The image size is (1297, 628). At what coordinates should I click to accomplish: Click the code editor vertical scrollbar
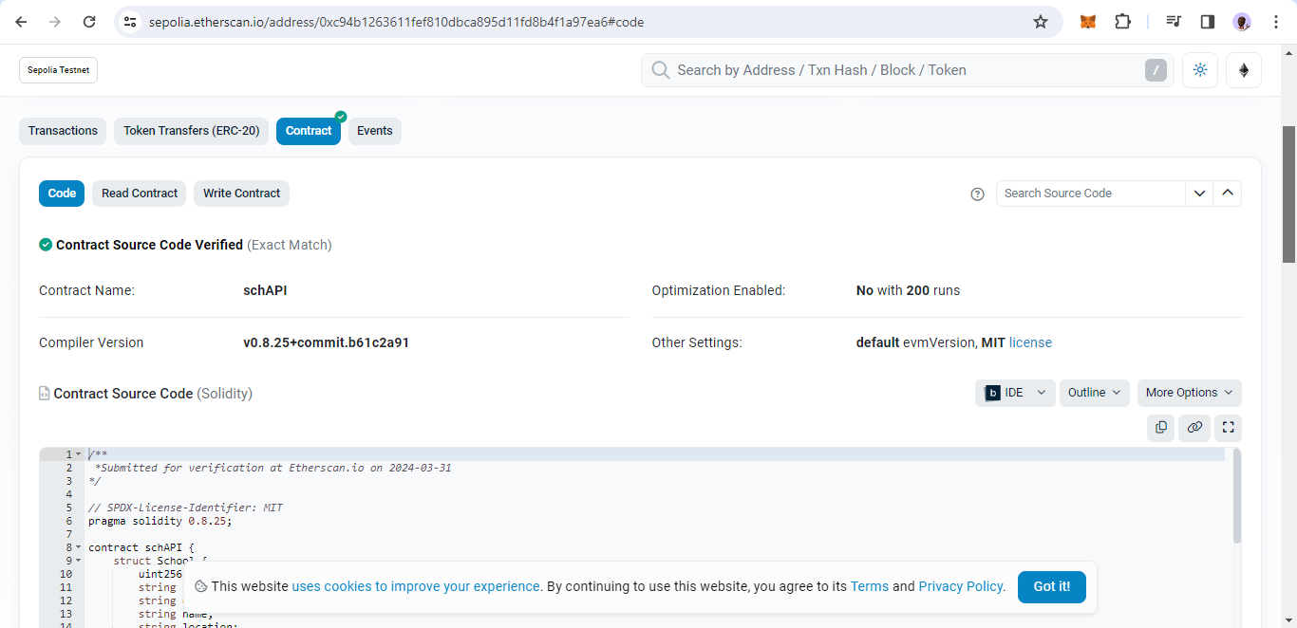click(1236, 497)
